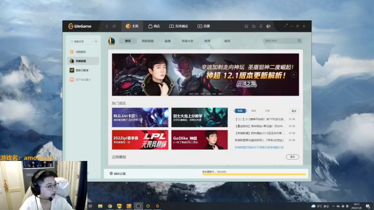Click the League of Legends logo icon
The width and height of the screenshot is (374, 210).
[112, 41]
